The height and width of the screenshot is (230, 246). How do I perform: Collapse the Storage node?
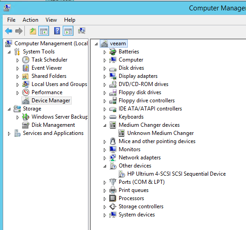click(9, 109)
